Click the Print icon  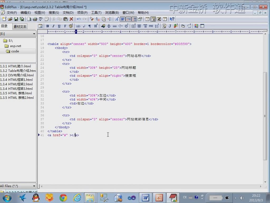coord(35,19)
